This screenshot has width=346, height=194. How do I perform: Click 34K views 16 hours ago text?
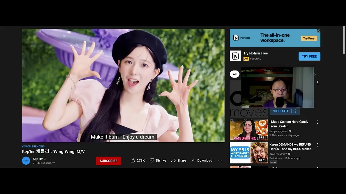point(285,158)
